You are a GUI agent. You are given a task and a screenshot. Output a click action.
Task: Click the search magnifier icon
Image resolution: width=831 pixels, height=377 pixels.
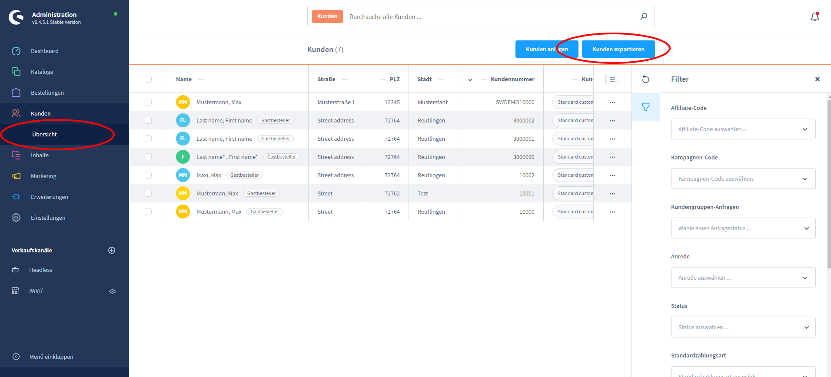tap(644, 17)
